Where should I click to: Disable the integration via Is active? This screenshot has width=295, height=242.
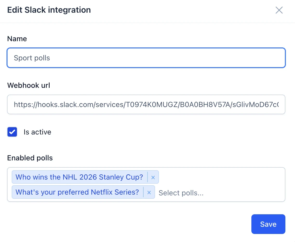click(x=12, y=132)
